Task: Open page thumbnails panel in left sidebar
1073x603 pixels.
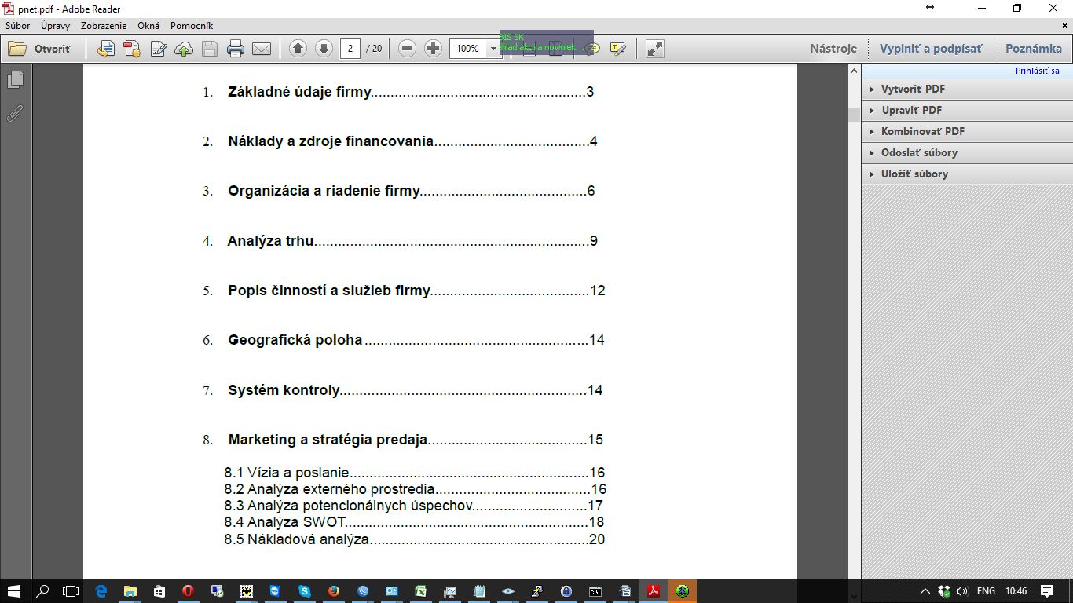Action: pyautogui.click(x=15, y=80)
